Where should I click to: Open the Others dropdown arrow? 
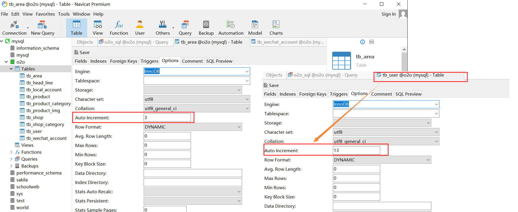pyautogui.click(x=173, y=28)
